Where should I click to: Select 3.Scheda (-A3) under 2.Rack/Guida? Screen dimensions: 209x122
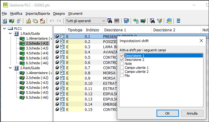tap(37, 83)
